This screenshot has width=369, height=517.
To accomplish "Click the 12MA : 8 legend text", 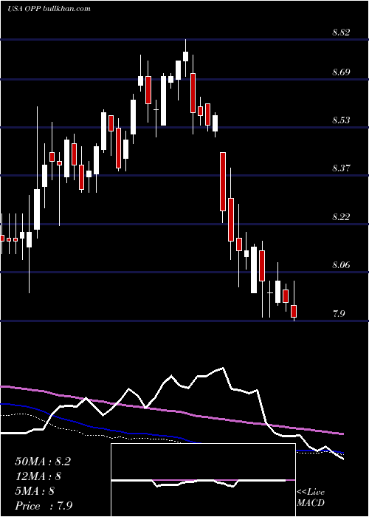I will (x=38, y=476).
